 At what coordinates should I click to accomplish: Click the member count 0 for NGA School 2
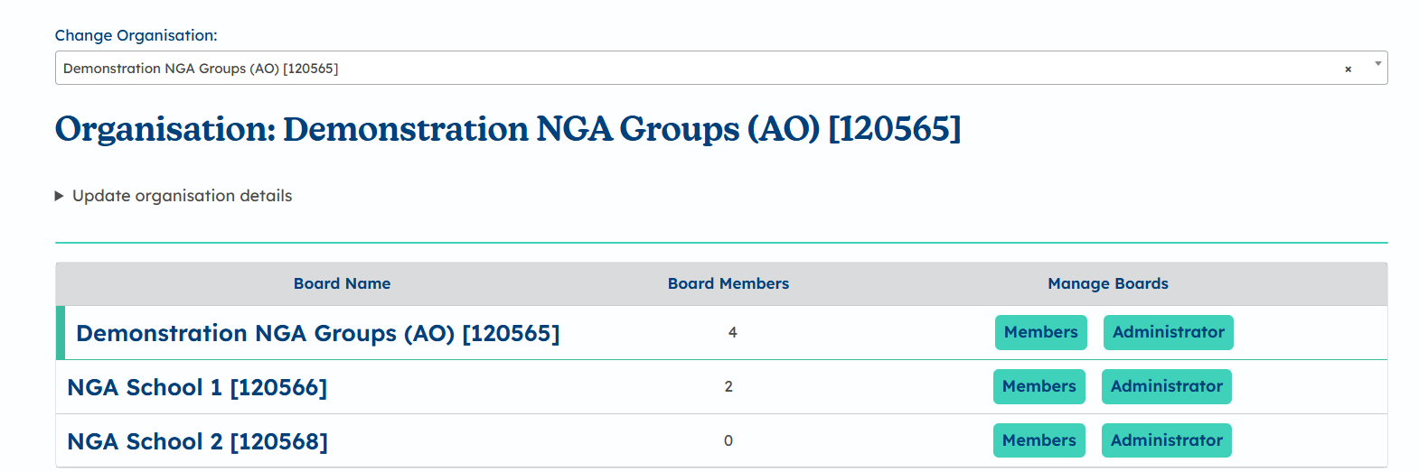tap(728, 441)
